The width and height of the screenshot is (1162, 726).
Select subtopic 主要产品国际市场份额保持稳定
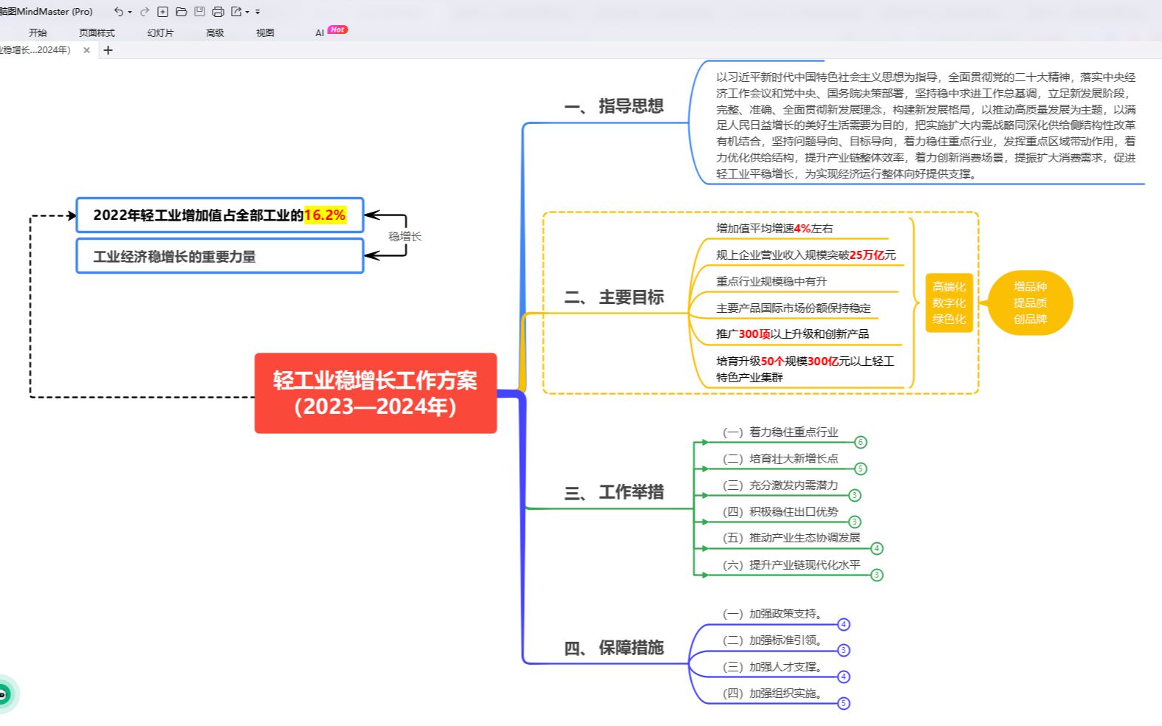[794, 308]
